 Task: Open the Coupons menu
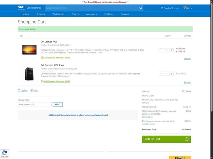pos(125,14)
